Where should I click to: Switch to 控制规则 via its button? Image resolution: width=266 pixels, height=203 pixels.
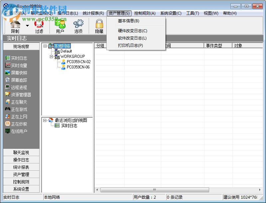[x=21, y=181]
